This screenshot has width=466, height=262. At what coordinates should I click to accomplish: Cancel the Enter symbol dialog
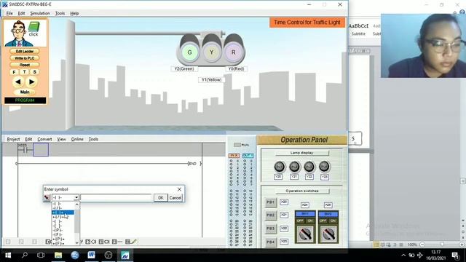175,197
